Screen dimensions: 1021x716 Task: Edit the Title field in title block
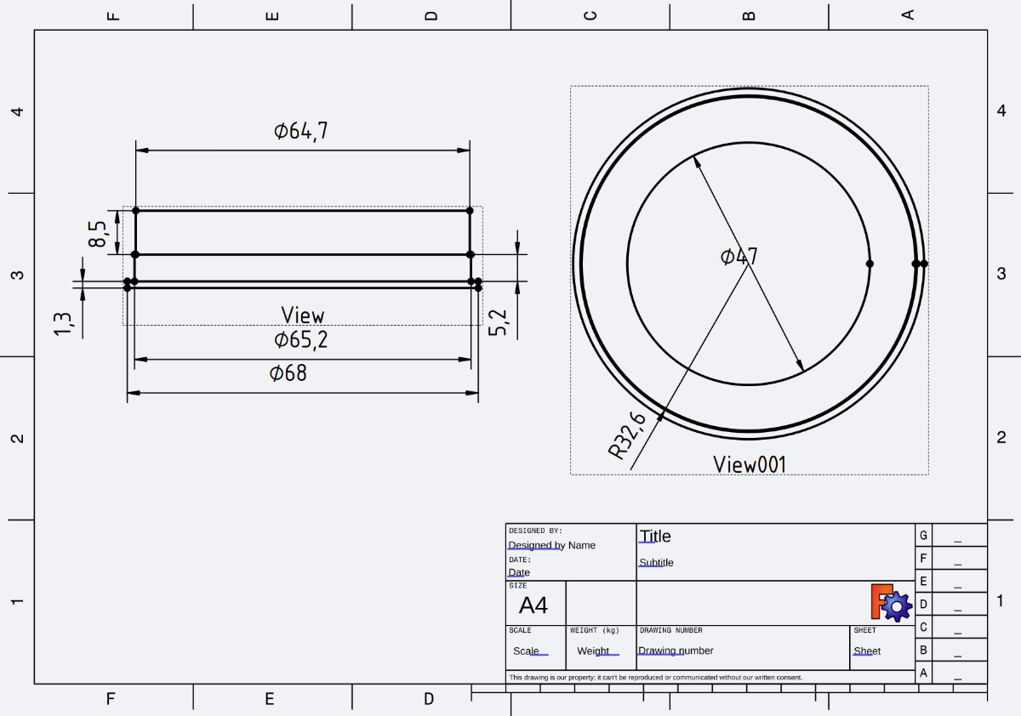click(x=655, y=536)
